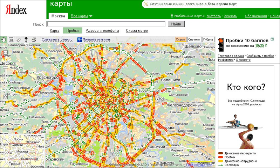280x168 pixels.
Task: Open the Обозначения link
Action: coord(256,16)
